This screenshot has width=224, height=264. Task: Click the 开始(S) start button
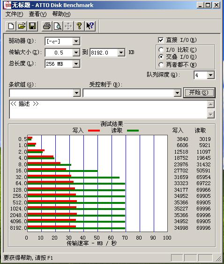[x=199, y=93]
